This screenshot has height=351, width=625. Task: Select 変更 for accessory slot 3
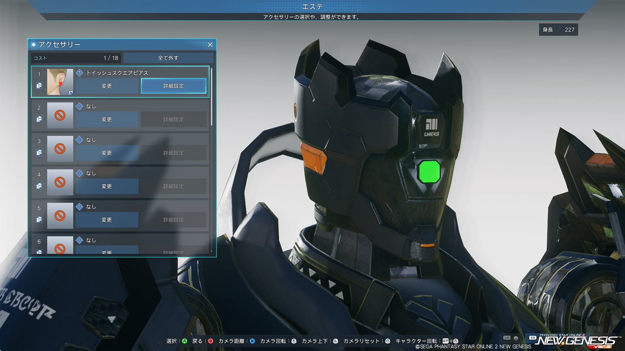pyautogui.click(x=107, y=153)
